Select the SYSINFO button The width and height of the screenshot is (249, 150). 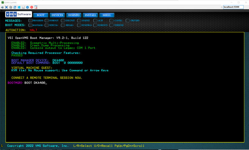pyautogui.click(x=74, y=15)
